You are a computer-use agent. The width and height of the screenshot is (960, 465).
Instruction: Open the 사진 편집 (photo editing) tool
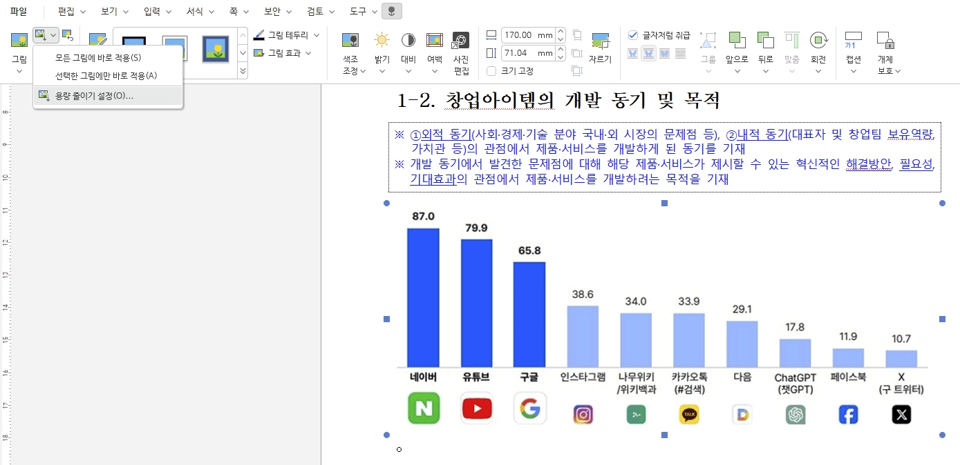[x=460, y=48]
